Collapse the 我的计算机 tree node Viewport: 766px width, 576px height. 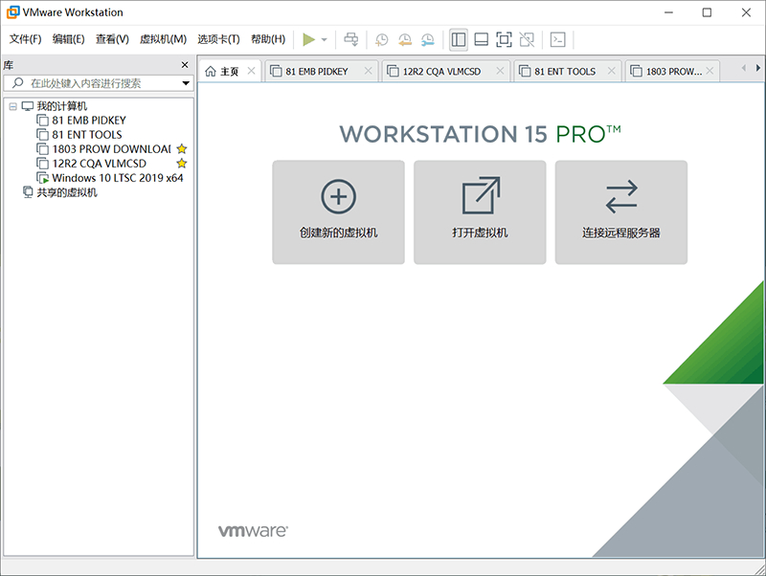[13, 106]
